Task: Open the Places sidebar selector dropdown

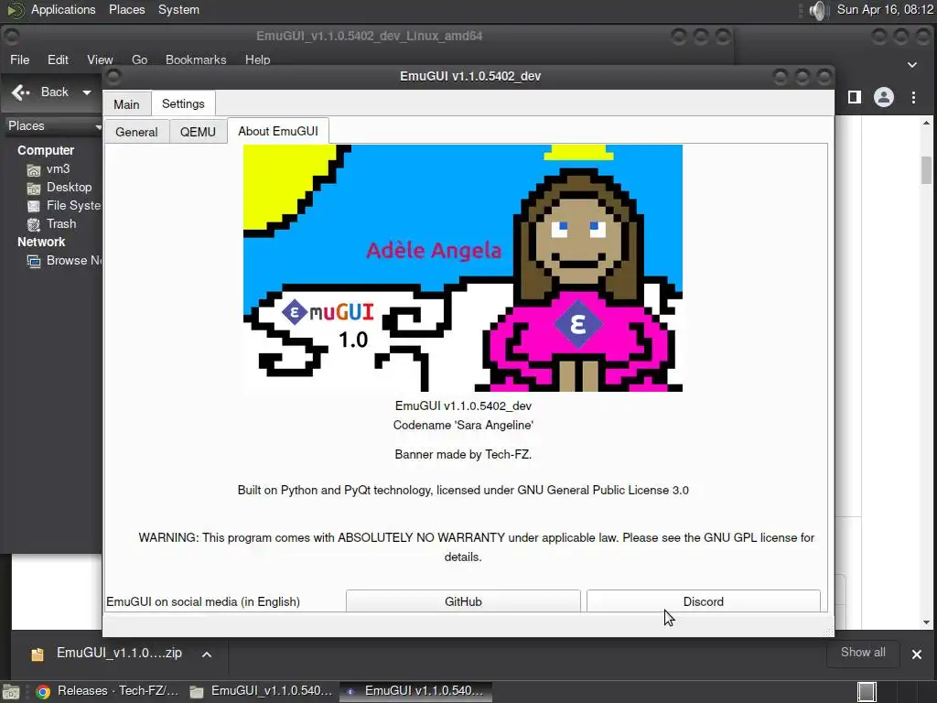Action: [x=52, y=125]
